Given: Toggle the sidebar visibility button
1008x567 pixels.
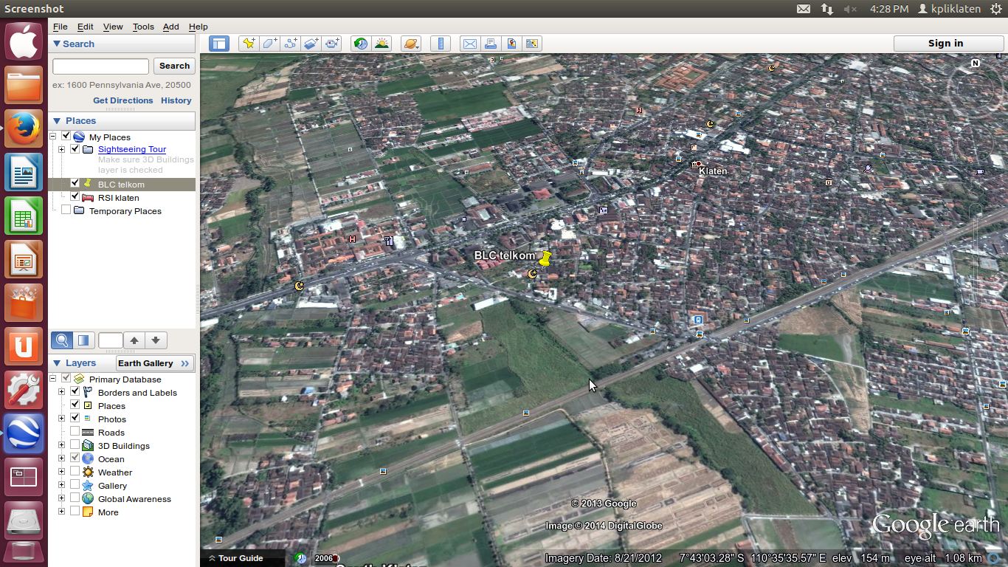Looking at the screenshot, I should 219,44.
